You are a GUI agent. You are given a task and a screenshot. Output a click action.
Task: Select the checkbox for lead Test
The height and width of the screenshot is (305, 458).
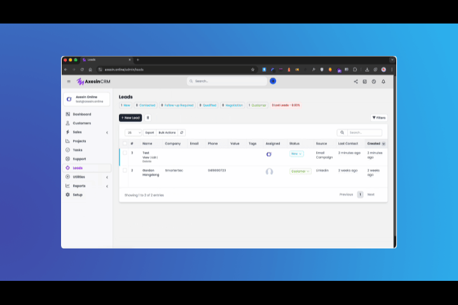point(125,153)
